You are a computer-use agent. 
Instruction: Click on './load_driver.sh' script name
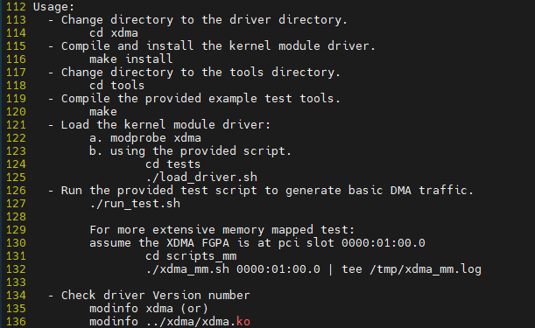pos(201,178)
